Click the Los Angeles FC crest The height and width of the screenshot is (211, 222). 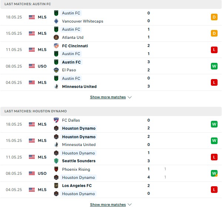[x=56, y=186]
